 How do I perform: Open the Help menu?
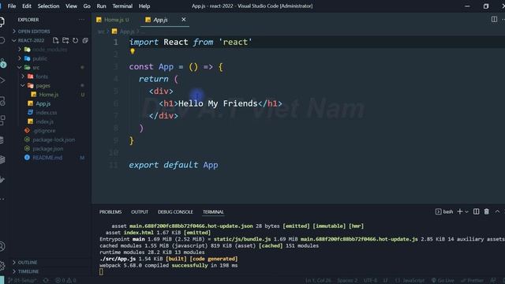click(144, 6)
